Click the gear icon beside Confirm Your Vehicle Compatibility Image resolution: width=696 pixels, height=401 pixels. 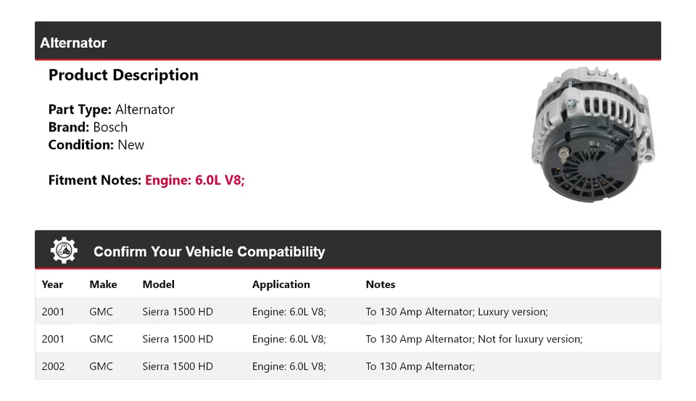point(64,251)
